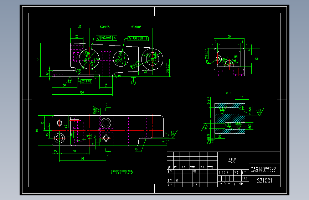
Task: Click drawing number 831001 in title block
Action: (264, 181)
